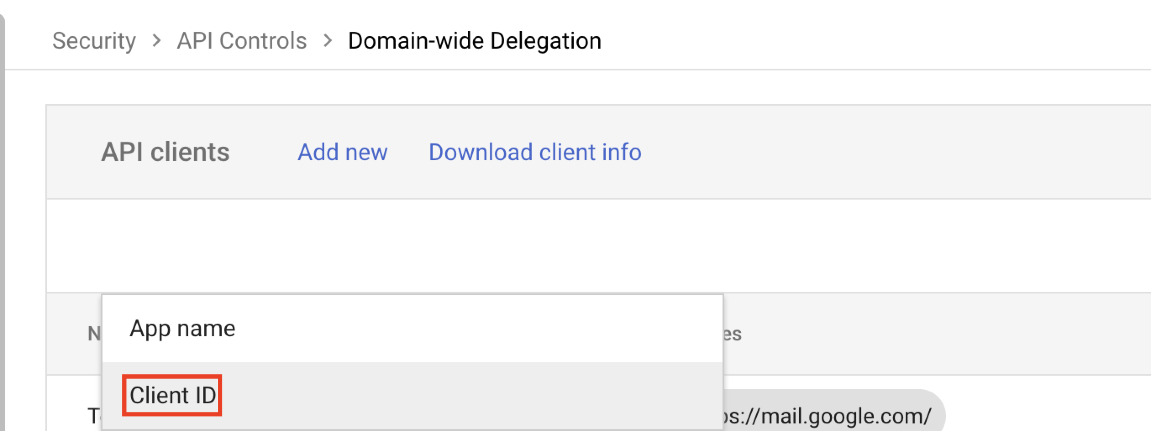Click the Domain-wide Delegation breadcrumb title
This screenshot has height=431, width=1151.
coord(474,41)
